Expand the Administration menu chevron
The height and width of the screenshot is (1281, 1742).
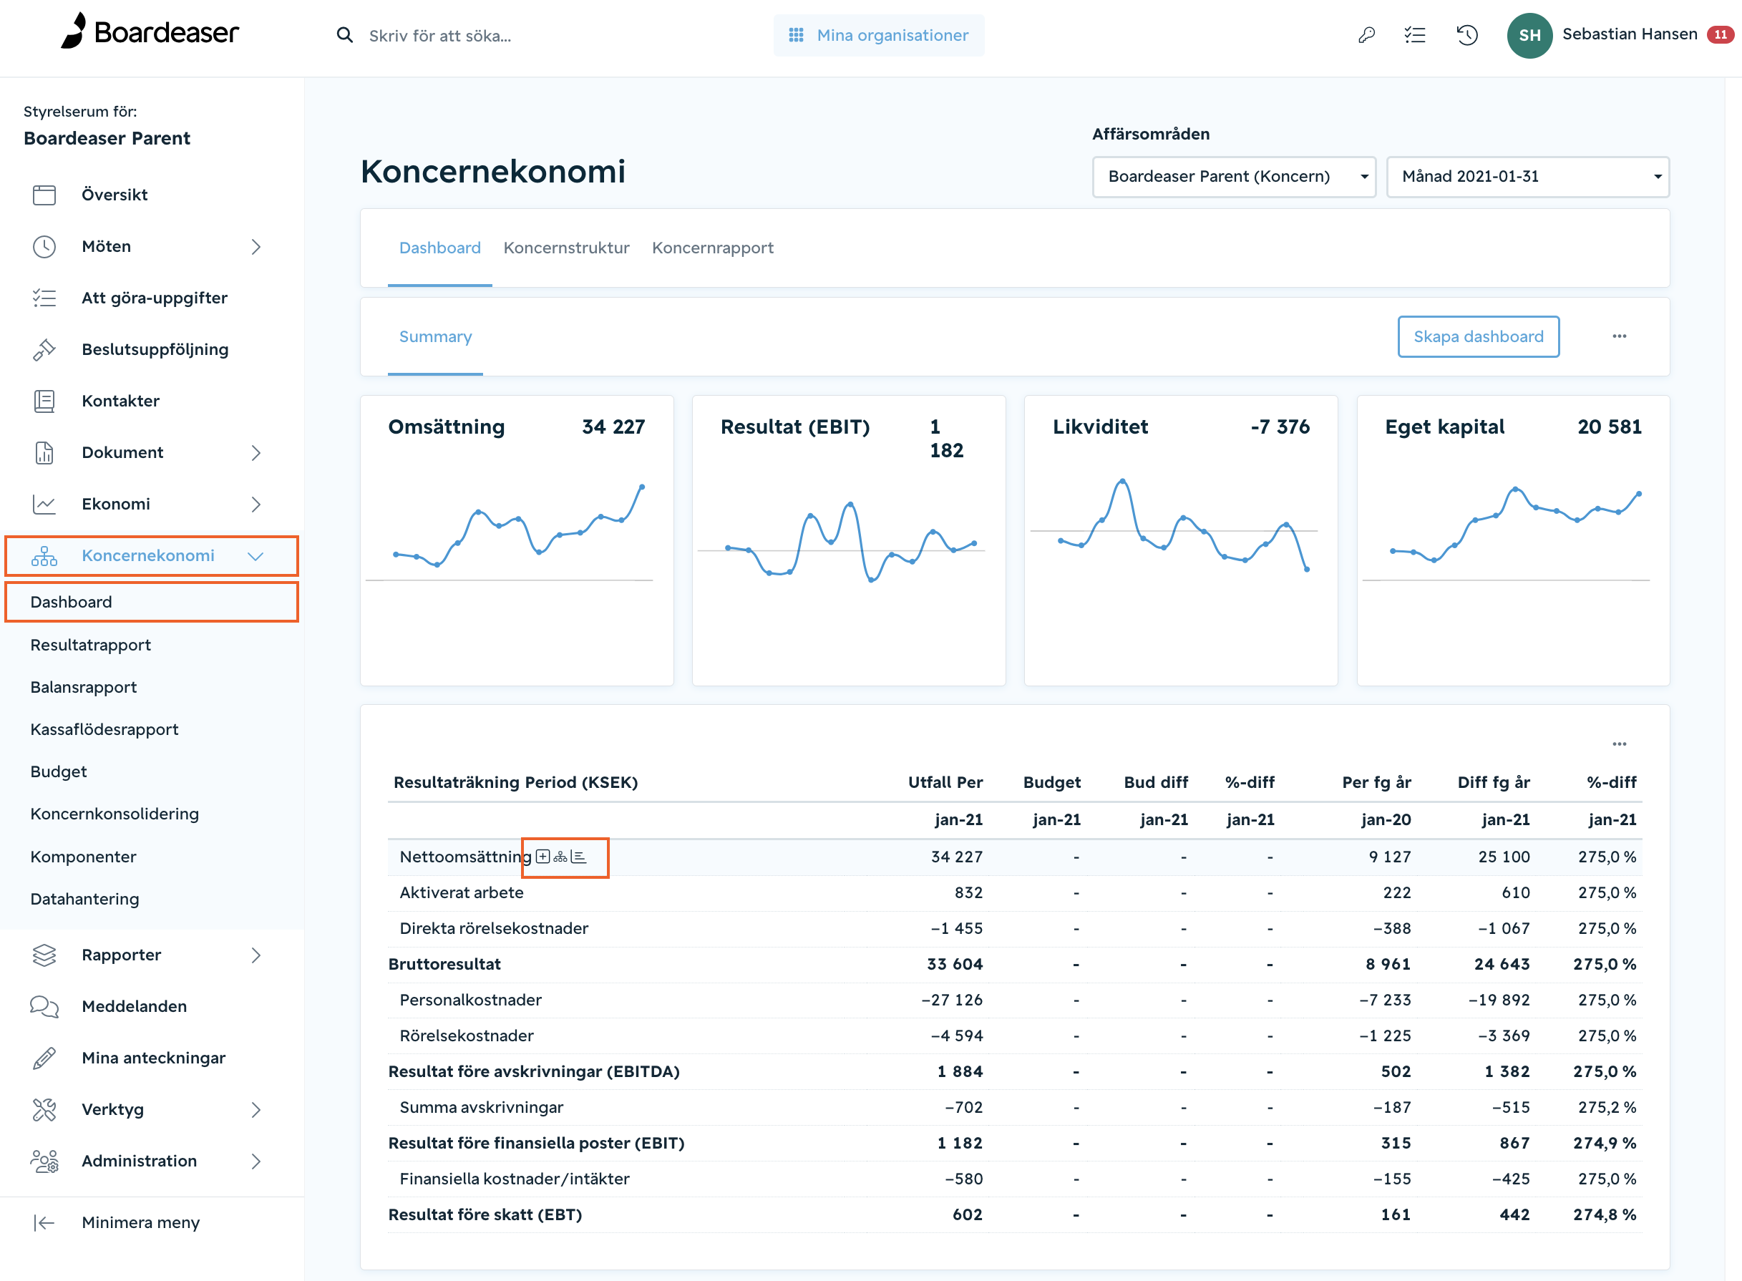pos(256,1161)
